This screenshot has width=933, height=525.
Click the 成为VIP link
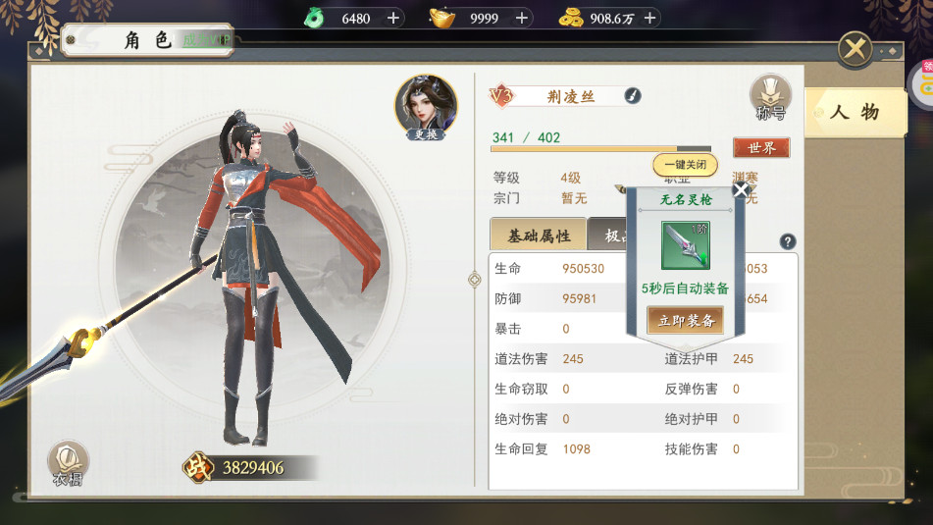coord(206,40)
